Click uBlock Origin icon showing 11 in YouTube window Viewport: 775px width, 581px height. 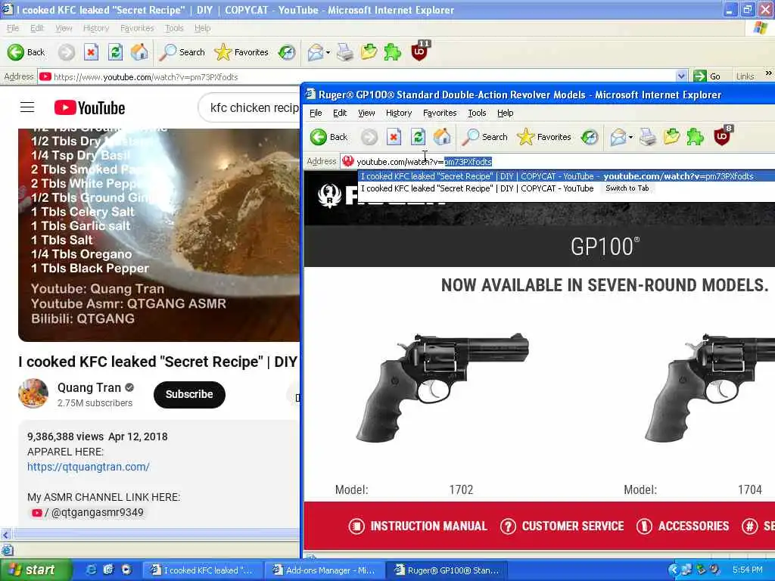419,51
